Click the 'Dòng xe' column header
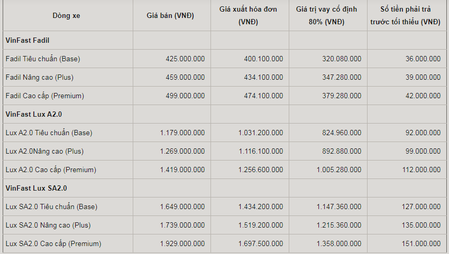Screen dimensions: 449x254 pos(66,15)
